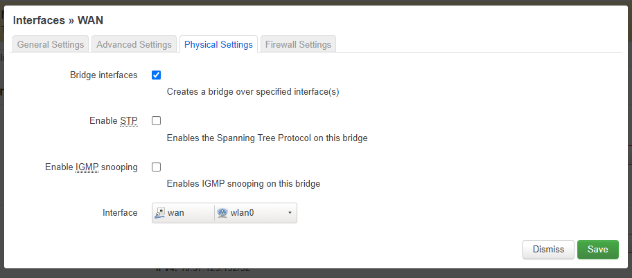Enable the STP checkbox
The height and width of the screenshot is (278, 632).
[x=156, y=121]
